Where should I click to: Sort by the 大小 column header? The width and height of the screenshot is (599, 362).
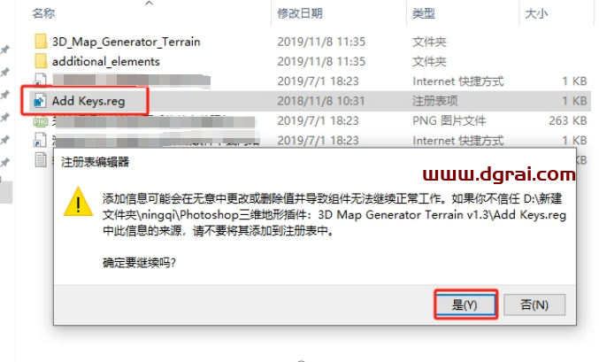pyautogui.click(x=536, y=13)
